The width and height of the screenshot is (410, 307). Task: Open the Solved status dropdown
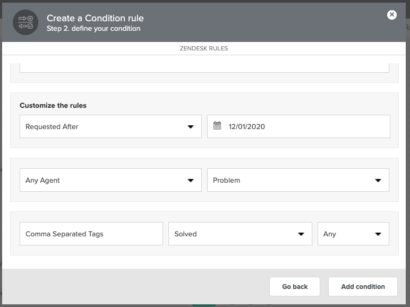coord(240,234)
